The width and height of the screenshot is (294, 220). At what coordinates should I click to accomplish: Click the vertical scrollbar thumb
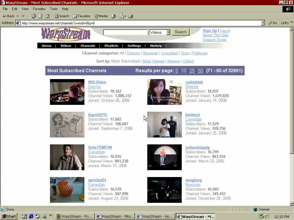(291, 93)
